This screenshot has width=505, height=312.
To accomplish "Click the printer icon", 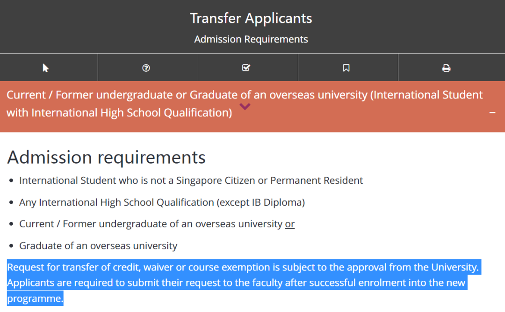I will tap(447, 68).
